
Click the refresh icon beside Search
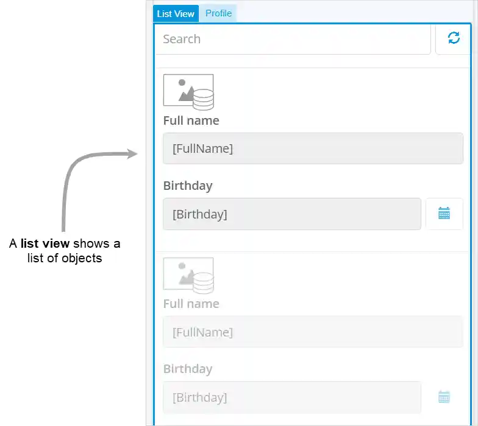pyautogui.click(x=454, y=38)
